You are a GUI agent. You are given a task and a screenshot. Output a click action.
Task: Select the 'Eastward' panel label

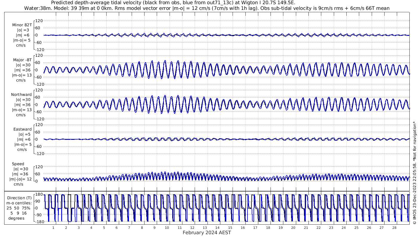click(22, 129)
